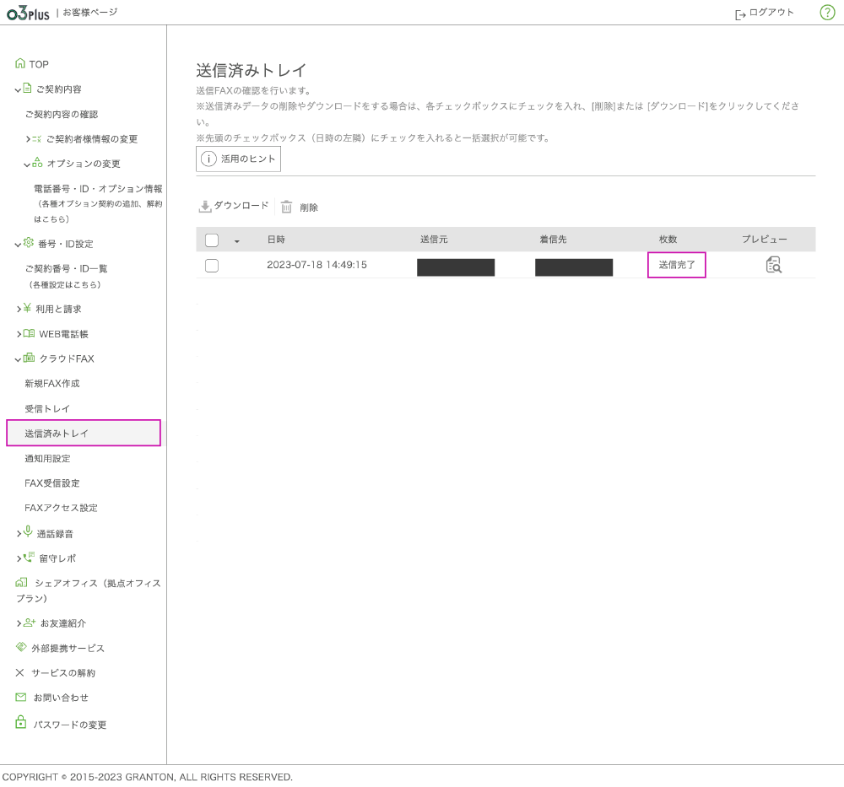Image resolution: width=844 pixels, height=787 pixels.
Task: Expand the 通話録音 chevron
Action: pos(19,534)
